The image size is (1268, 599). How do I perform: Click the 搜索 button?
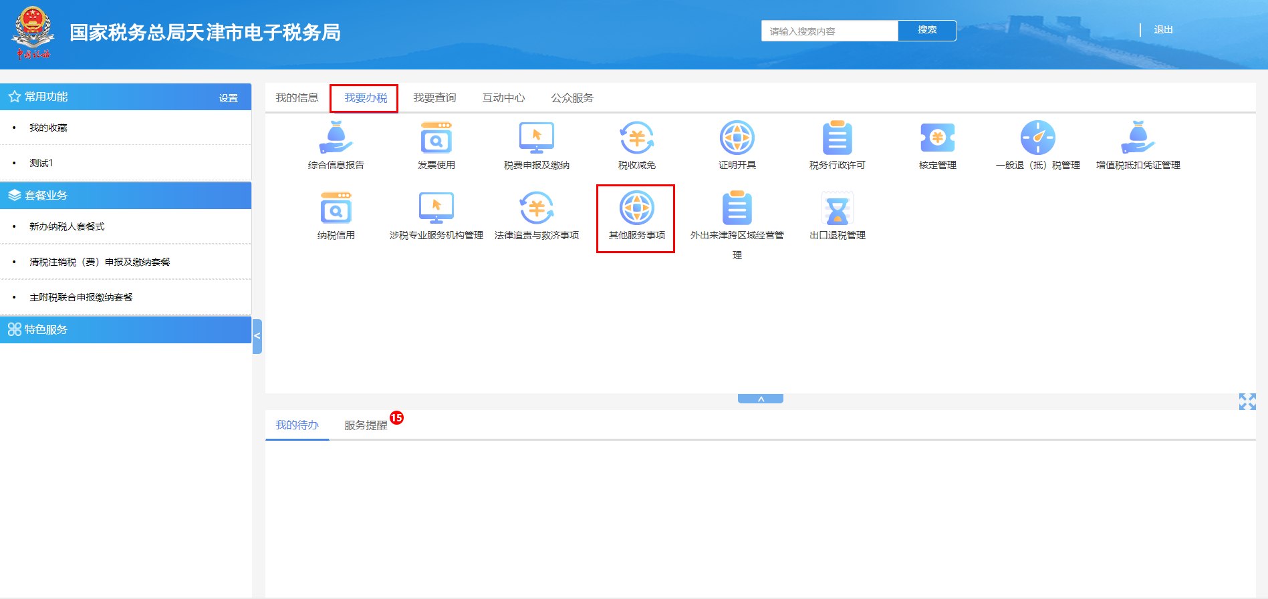point(926,31)
